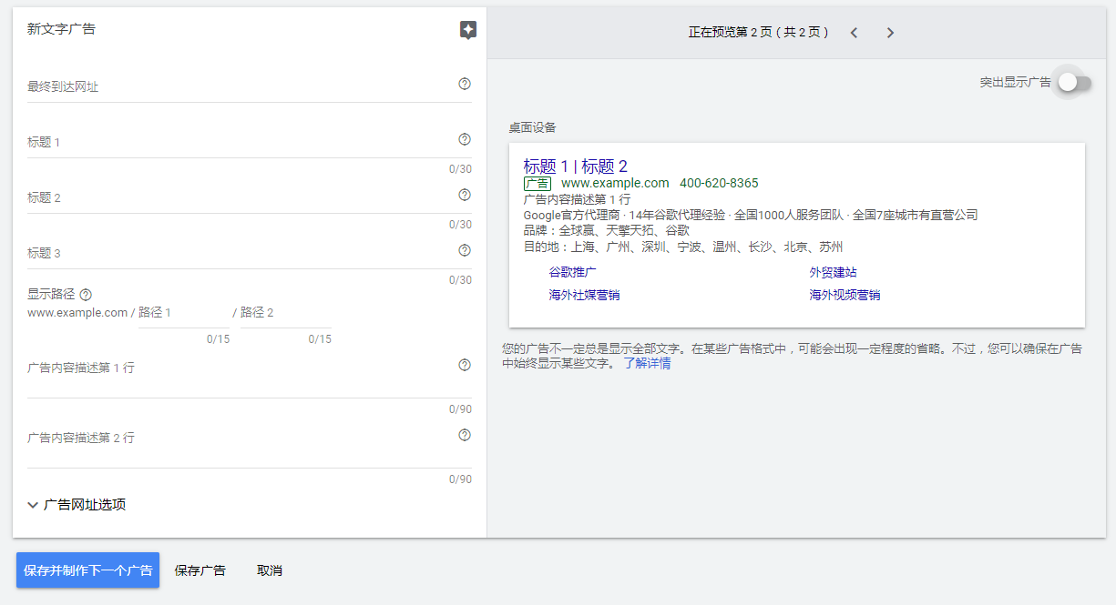This screenshot has height=605, width=1116.
Task: Click the 正在预览第 2 页 page indicator text
Action: click(759, 33)
